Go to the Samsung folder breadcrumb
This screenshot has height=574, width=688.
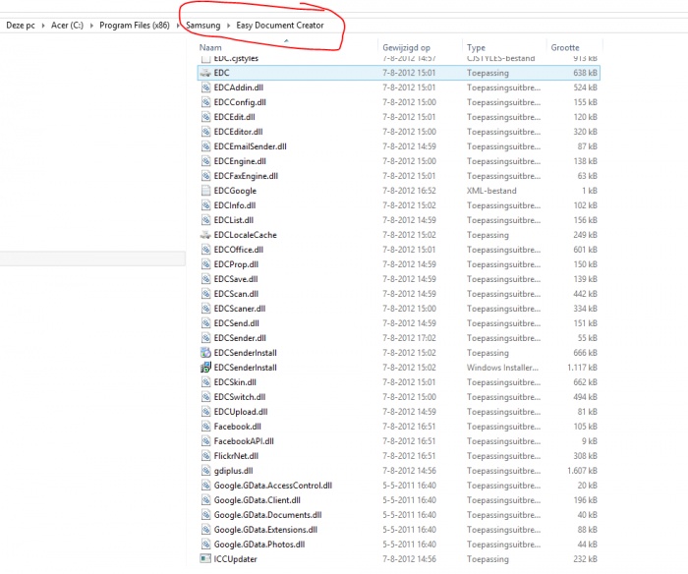click(x=203, y=26)
